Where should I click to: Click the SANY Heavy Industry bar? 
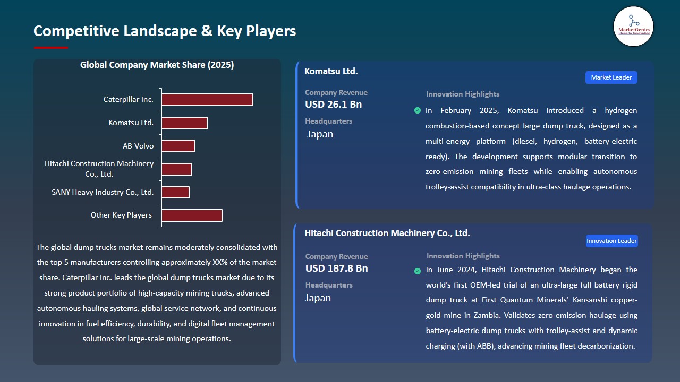(x=175, y=192)
